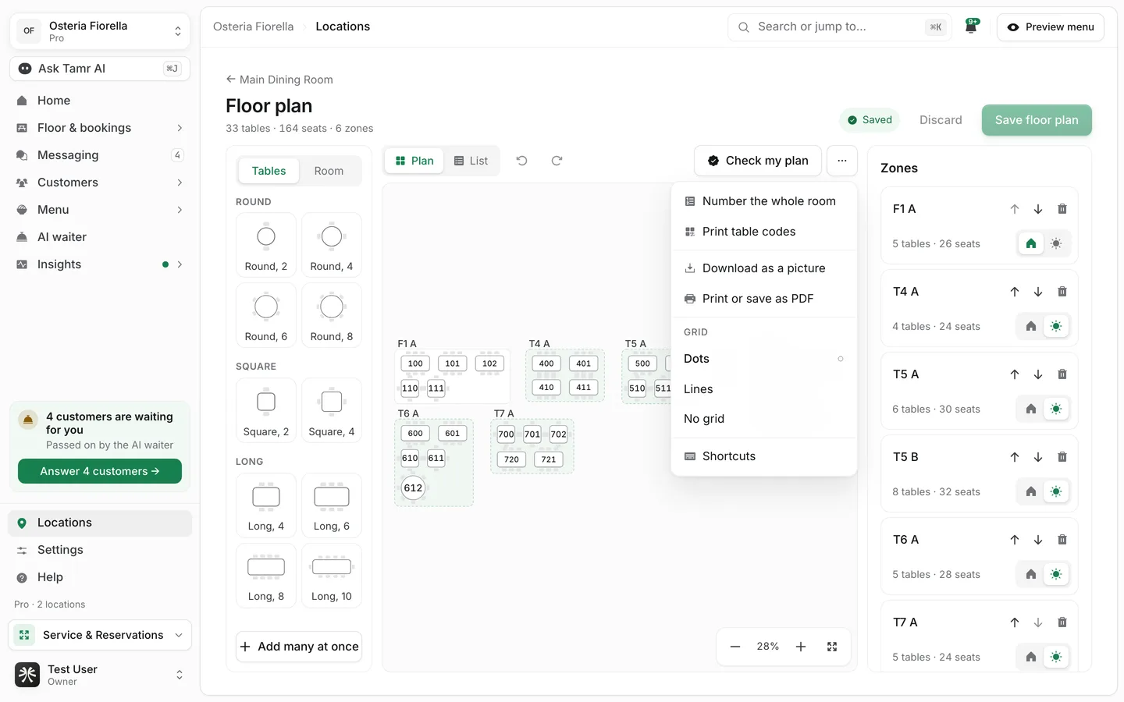Set F1 A zone to indoor
The image size is (1124, 702).
coord(1030,243)
